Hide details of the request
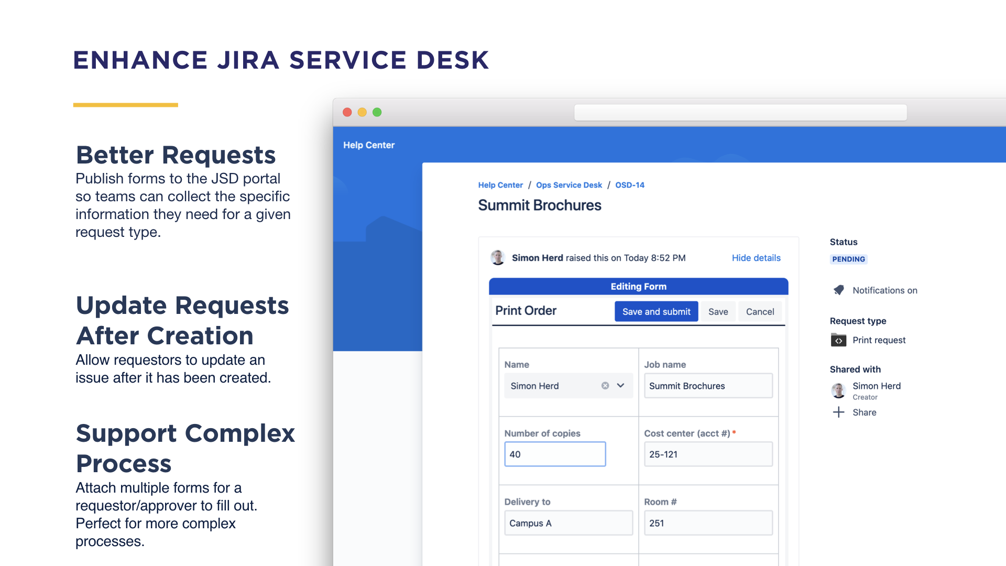The width and height of the screenshot is (1006, 566). coord(756,258)
